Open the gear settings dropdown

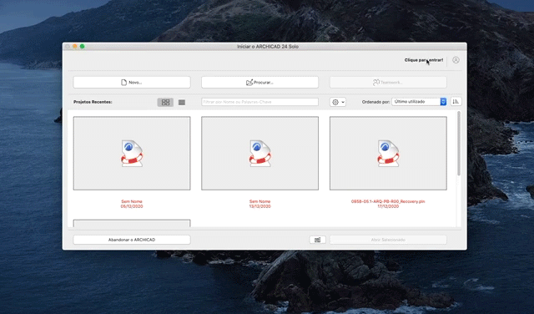(x=338, y=102)
